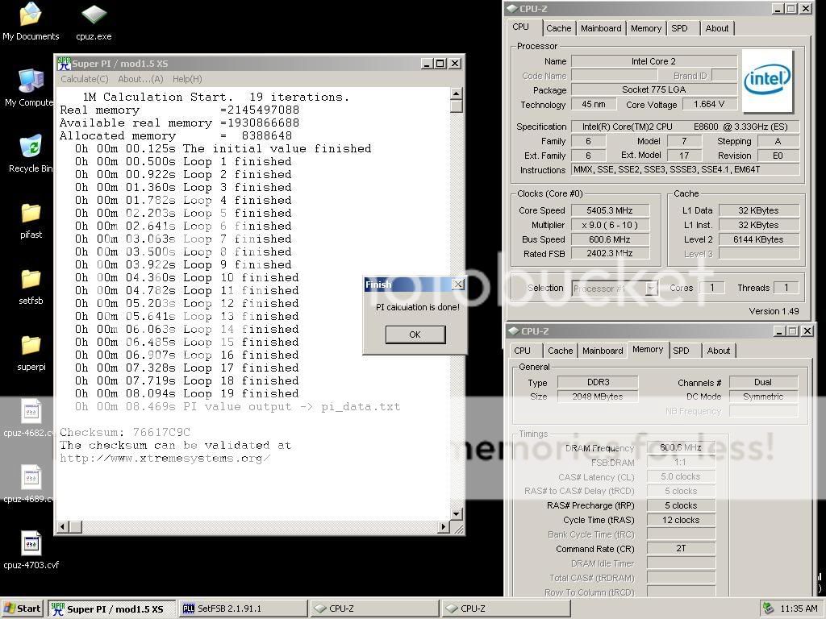Screen dimensions: 826x619
Task: Click Super PI vertical scrollbar up arrow
Action: click(457, 93)
